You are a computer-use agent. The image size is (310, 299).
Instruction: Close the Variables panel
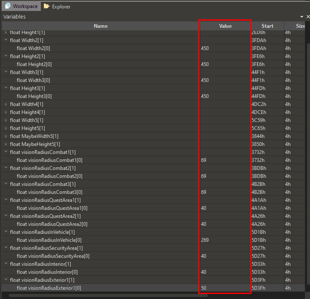click(308, 17)
